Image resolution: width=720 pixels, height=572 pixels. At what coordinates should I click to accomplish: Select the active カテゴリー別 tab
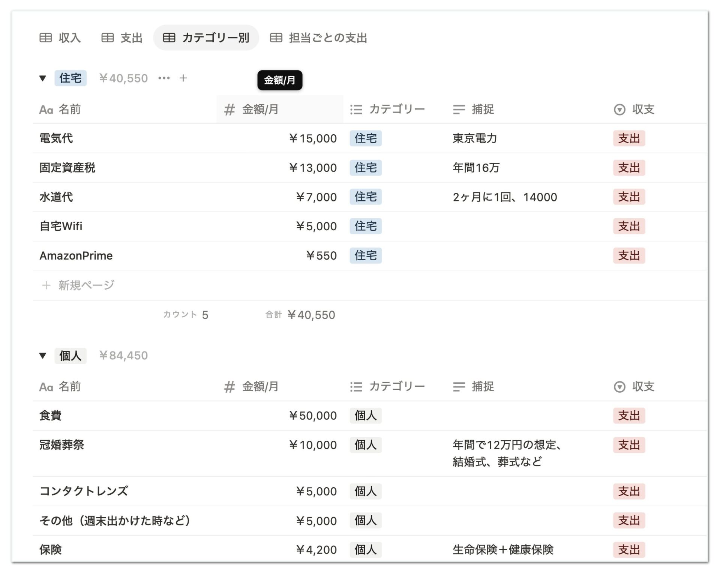(206, 38)
